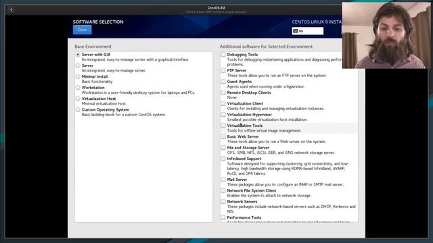Enable the Network Servers checkbox
Viewport: 433px width, 243px height.
[223, 202]
